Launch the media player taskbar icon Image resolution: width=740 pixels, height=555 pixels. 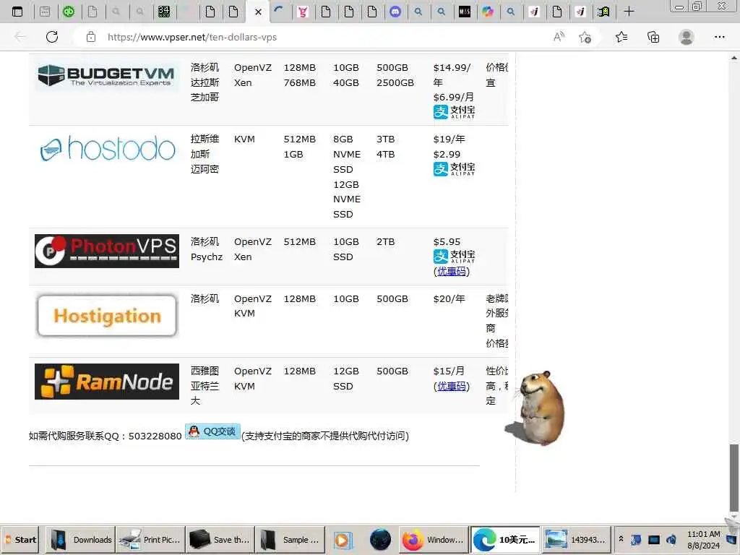[342, 540]
